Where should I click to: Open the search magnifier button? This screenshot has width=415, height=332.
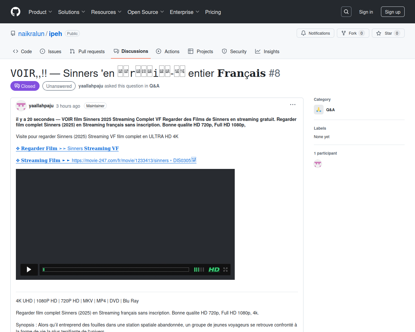[346, 12]
